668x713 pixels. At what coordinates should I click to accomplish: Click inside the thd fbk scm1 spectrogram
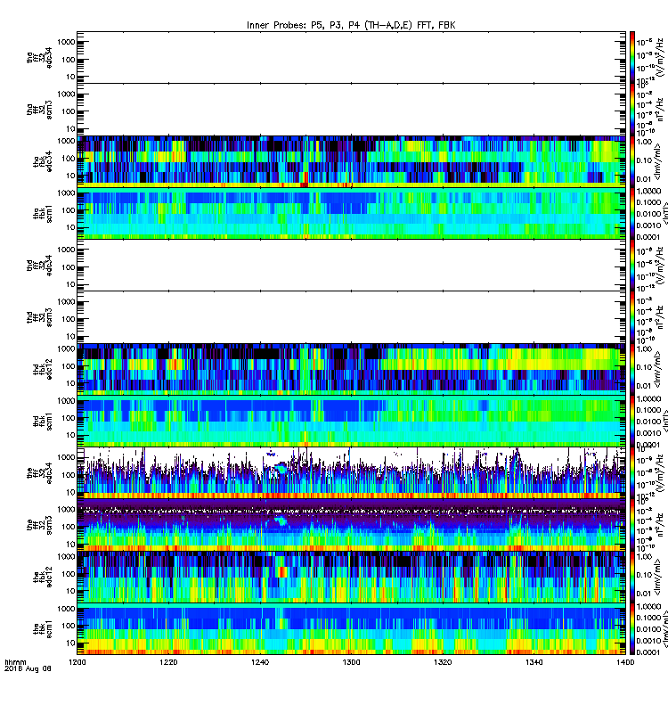pos(351,421)
